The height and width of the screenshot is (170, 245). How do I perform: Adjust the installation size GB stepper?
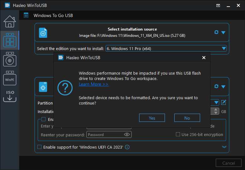tap(216, 111)
